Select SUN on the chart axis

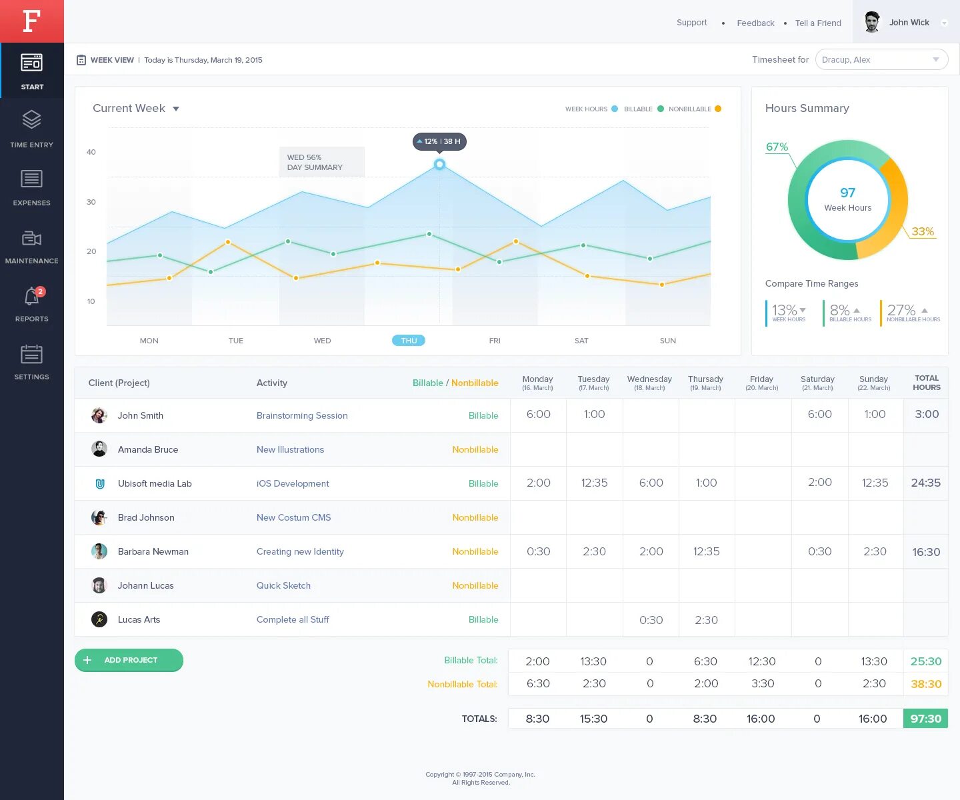(x=668, y=341)
